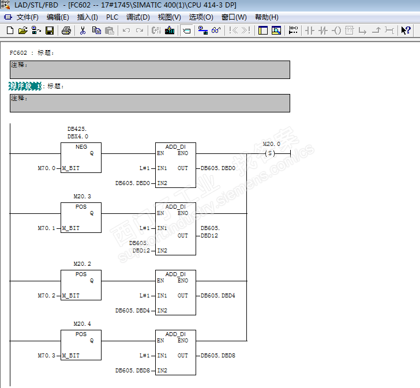Click the DB605.DBD0 OUT operand
The height and width of the screenshot is (388, 420).
point(218,168)
